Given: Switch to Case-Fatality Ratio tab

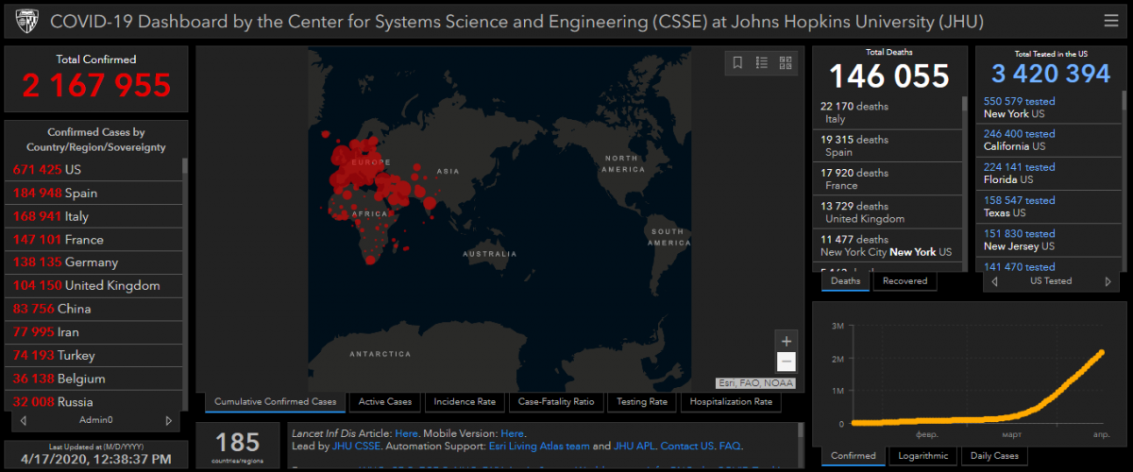Looking at the screenshot, I should point(556,402).
